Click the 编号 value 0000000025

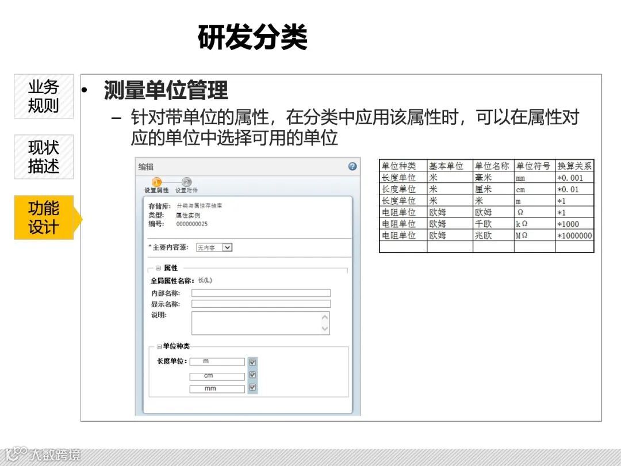coord(191,224)
